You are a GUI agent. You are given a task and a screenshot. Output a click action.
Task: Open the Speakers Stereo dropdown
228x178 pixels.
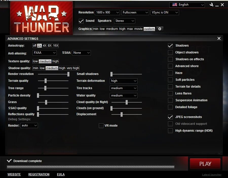[124, 21]
